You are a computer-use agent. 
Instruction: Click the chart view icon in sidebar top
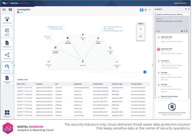(x=10, y=10)
